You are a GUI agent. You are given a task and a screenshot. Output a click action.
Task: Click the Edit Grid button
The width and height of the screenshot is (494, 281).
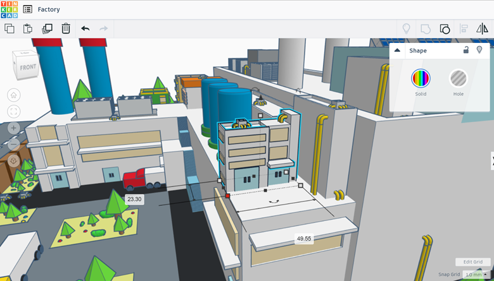coord(473,261)
